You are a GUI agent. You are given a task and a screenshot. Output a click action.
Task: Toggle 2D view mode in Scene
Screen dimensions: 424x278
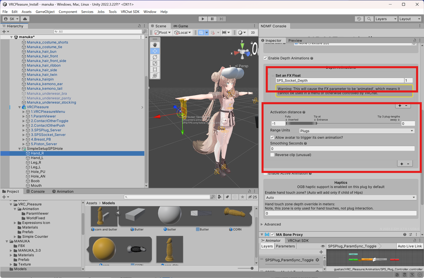pyautogui.click(x=253, y=32)
